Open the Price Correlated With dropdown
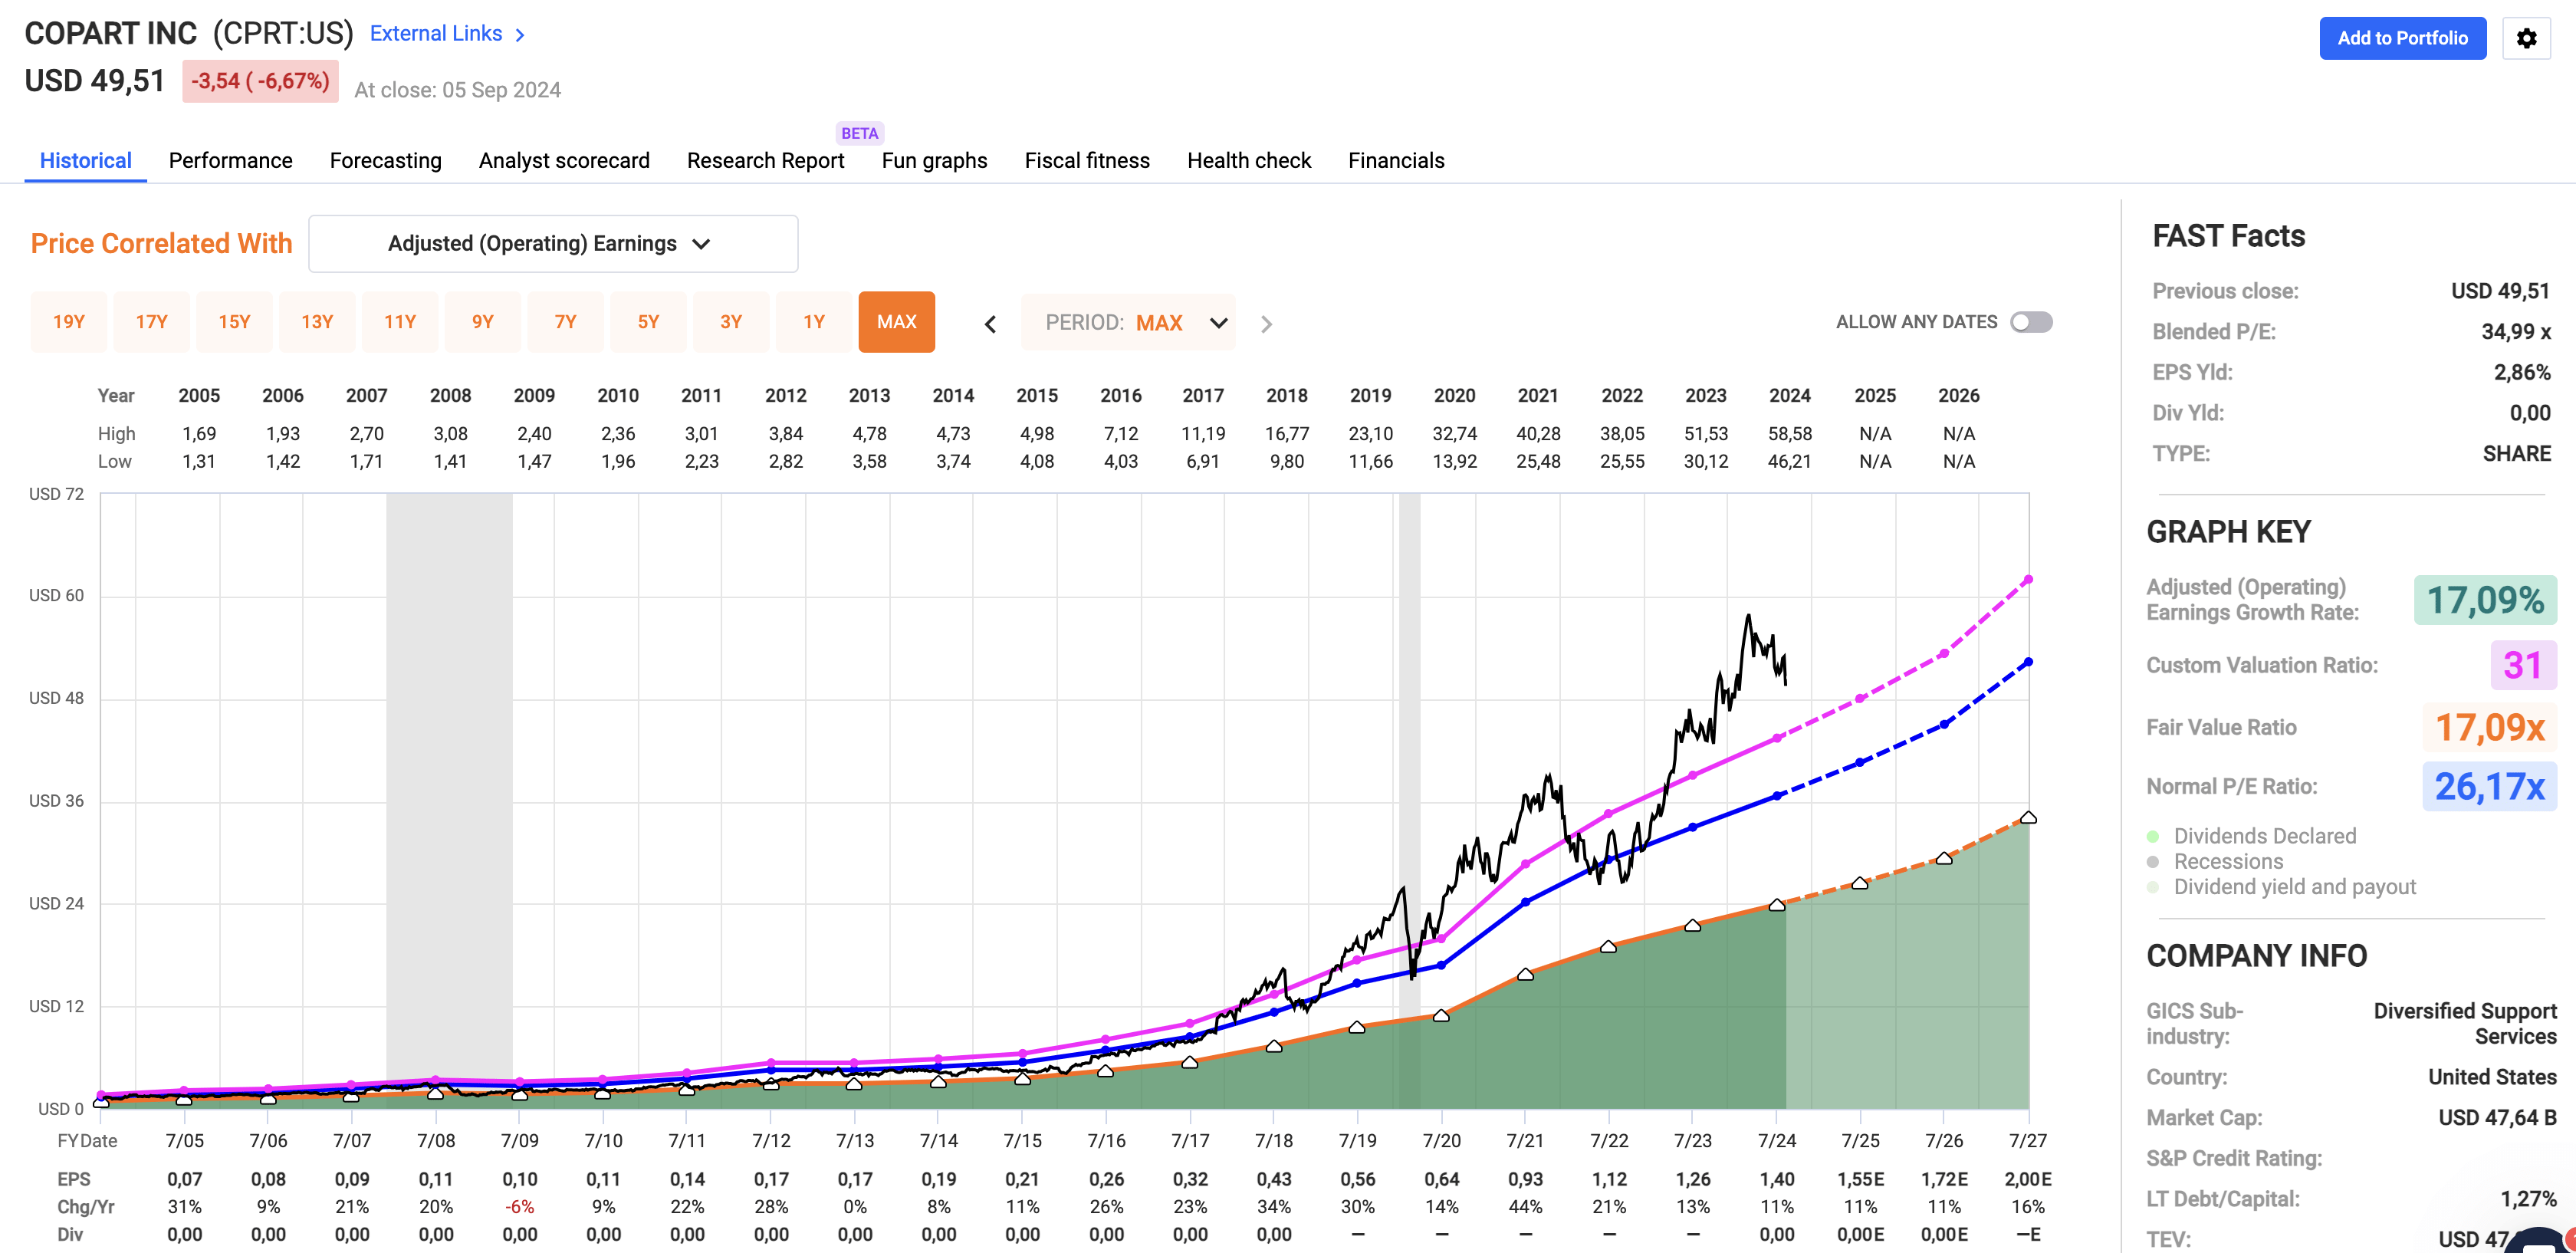The width and height of the screenshot is (2576, 1253). click(x=553, y=243)
